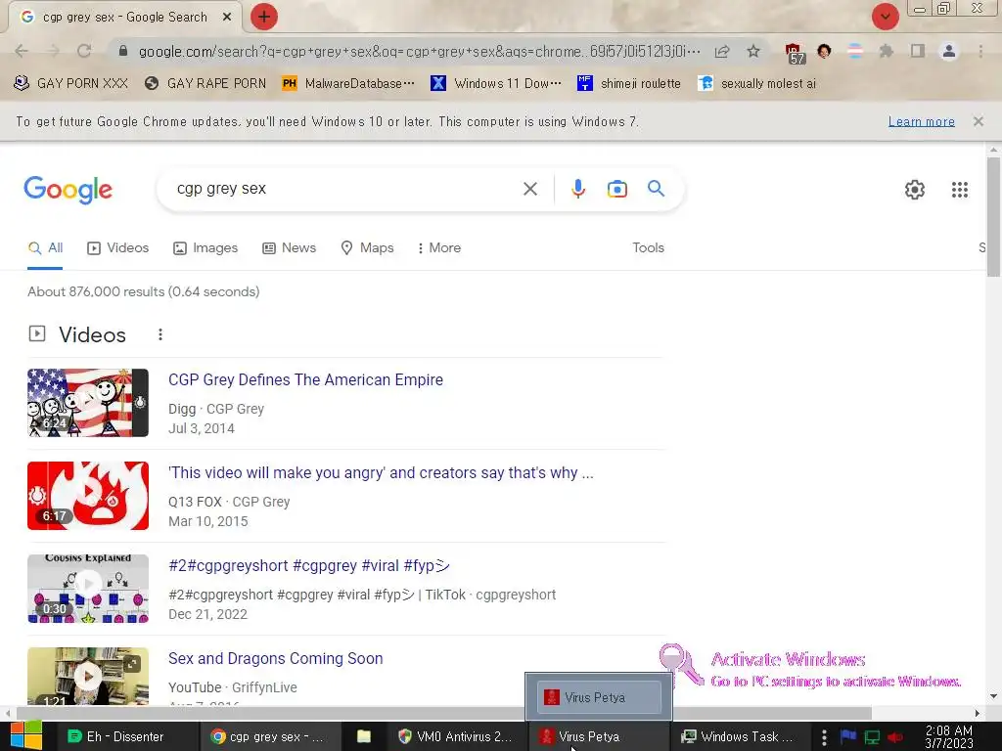This screenshot has height=751, width=1002.
Task: Search by image with camera icon
Action: coord(616,189)
